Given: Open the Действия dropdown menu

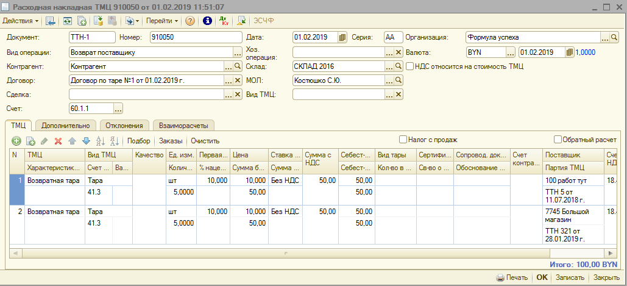Looking at the screenshot, I should coord(21,21).
